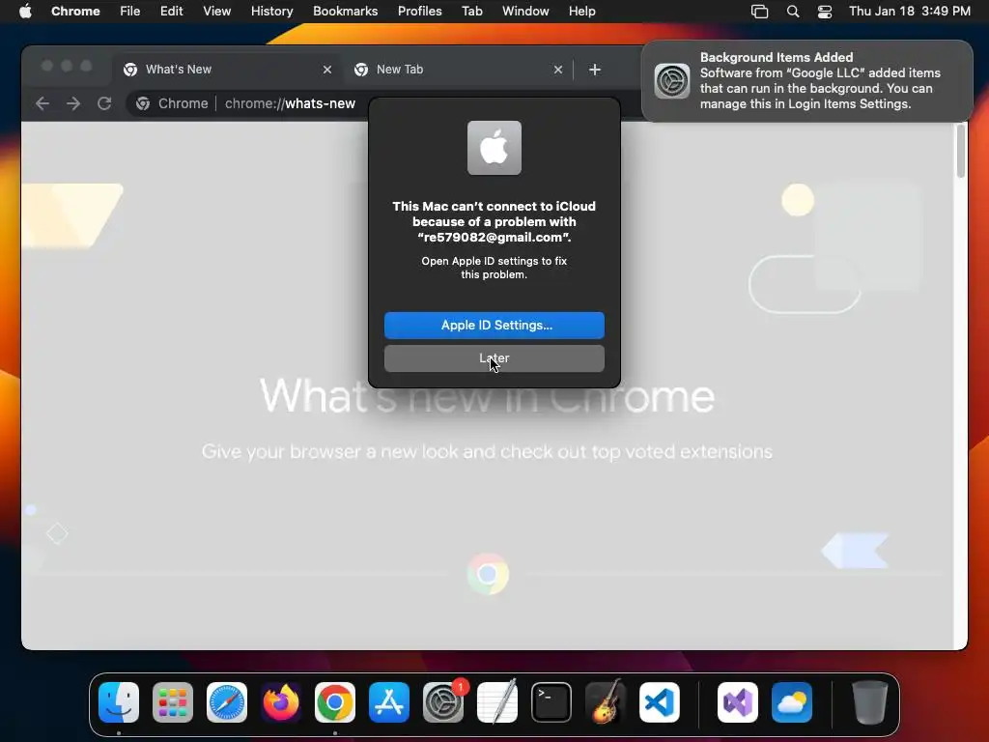This screenshot has height=742, width=989.
Task: Open the History menu
Action: click(271, 12)
